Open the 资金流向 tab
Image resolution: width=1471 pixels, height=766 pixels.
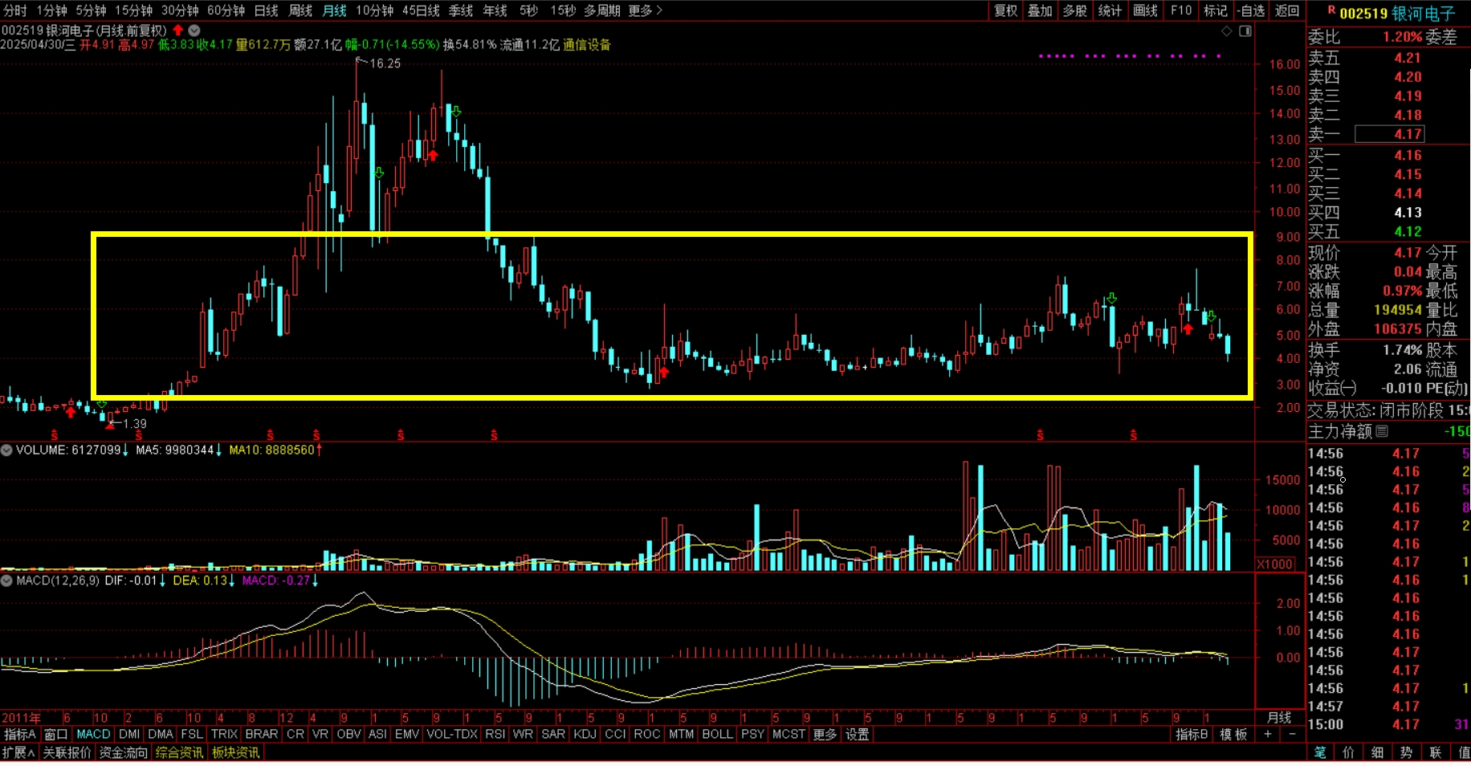[x=124, y=753]
